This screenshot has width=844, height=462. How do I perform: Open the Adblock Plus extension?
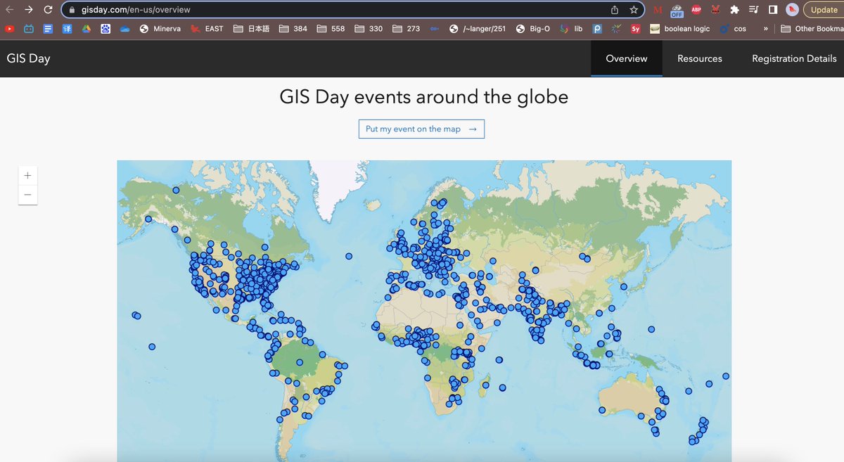(696, 10)
